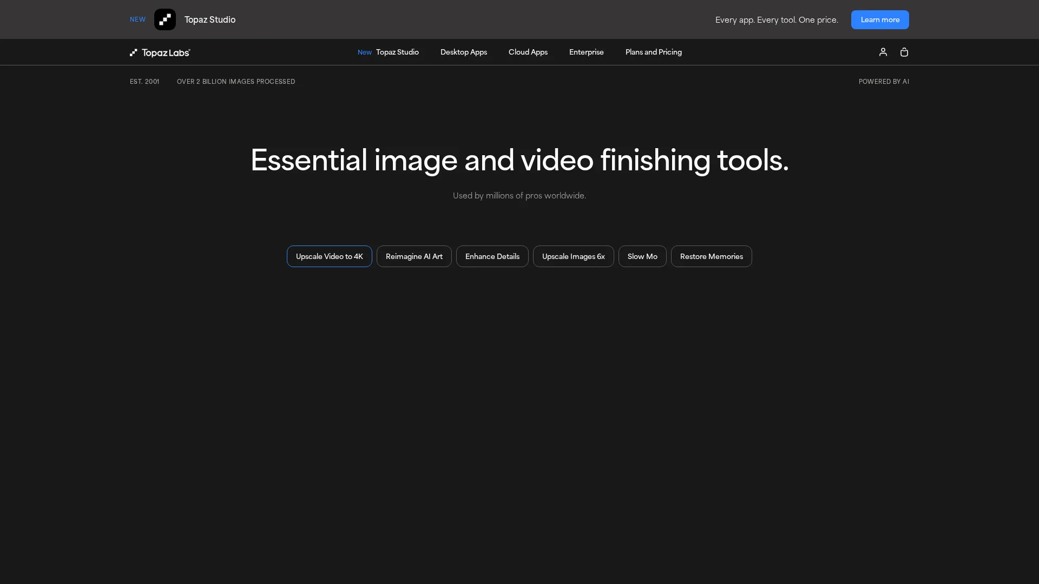Open the Topaz Studio nav item
The width and height of the screenshot is (1039, 584).
coord(397,52)
